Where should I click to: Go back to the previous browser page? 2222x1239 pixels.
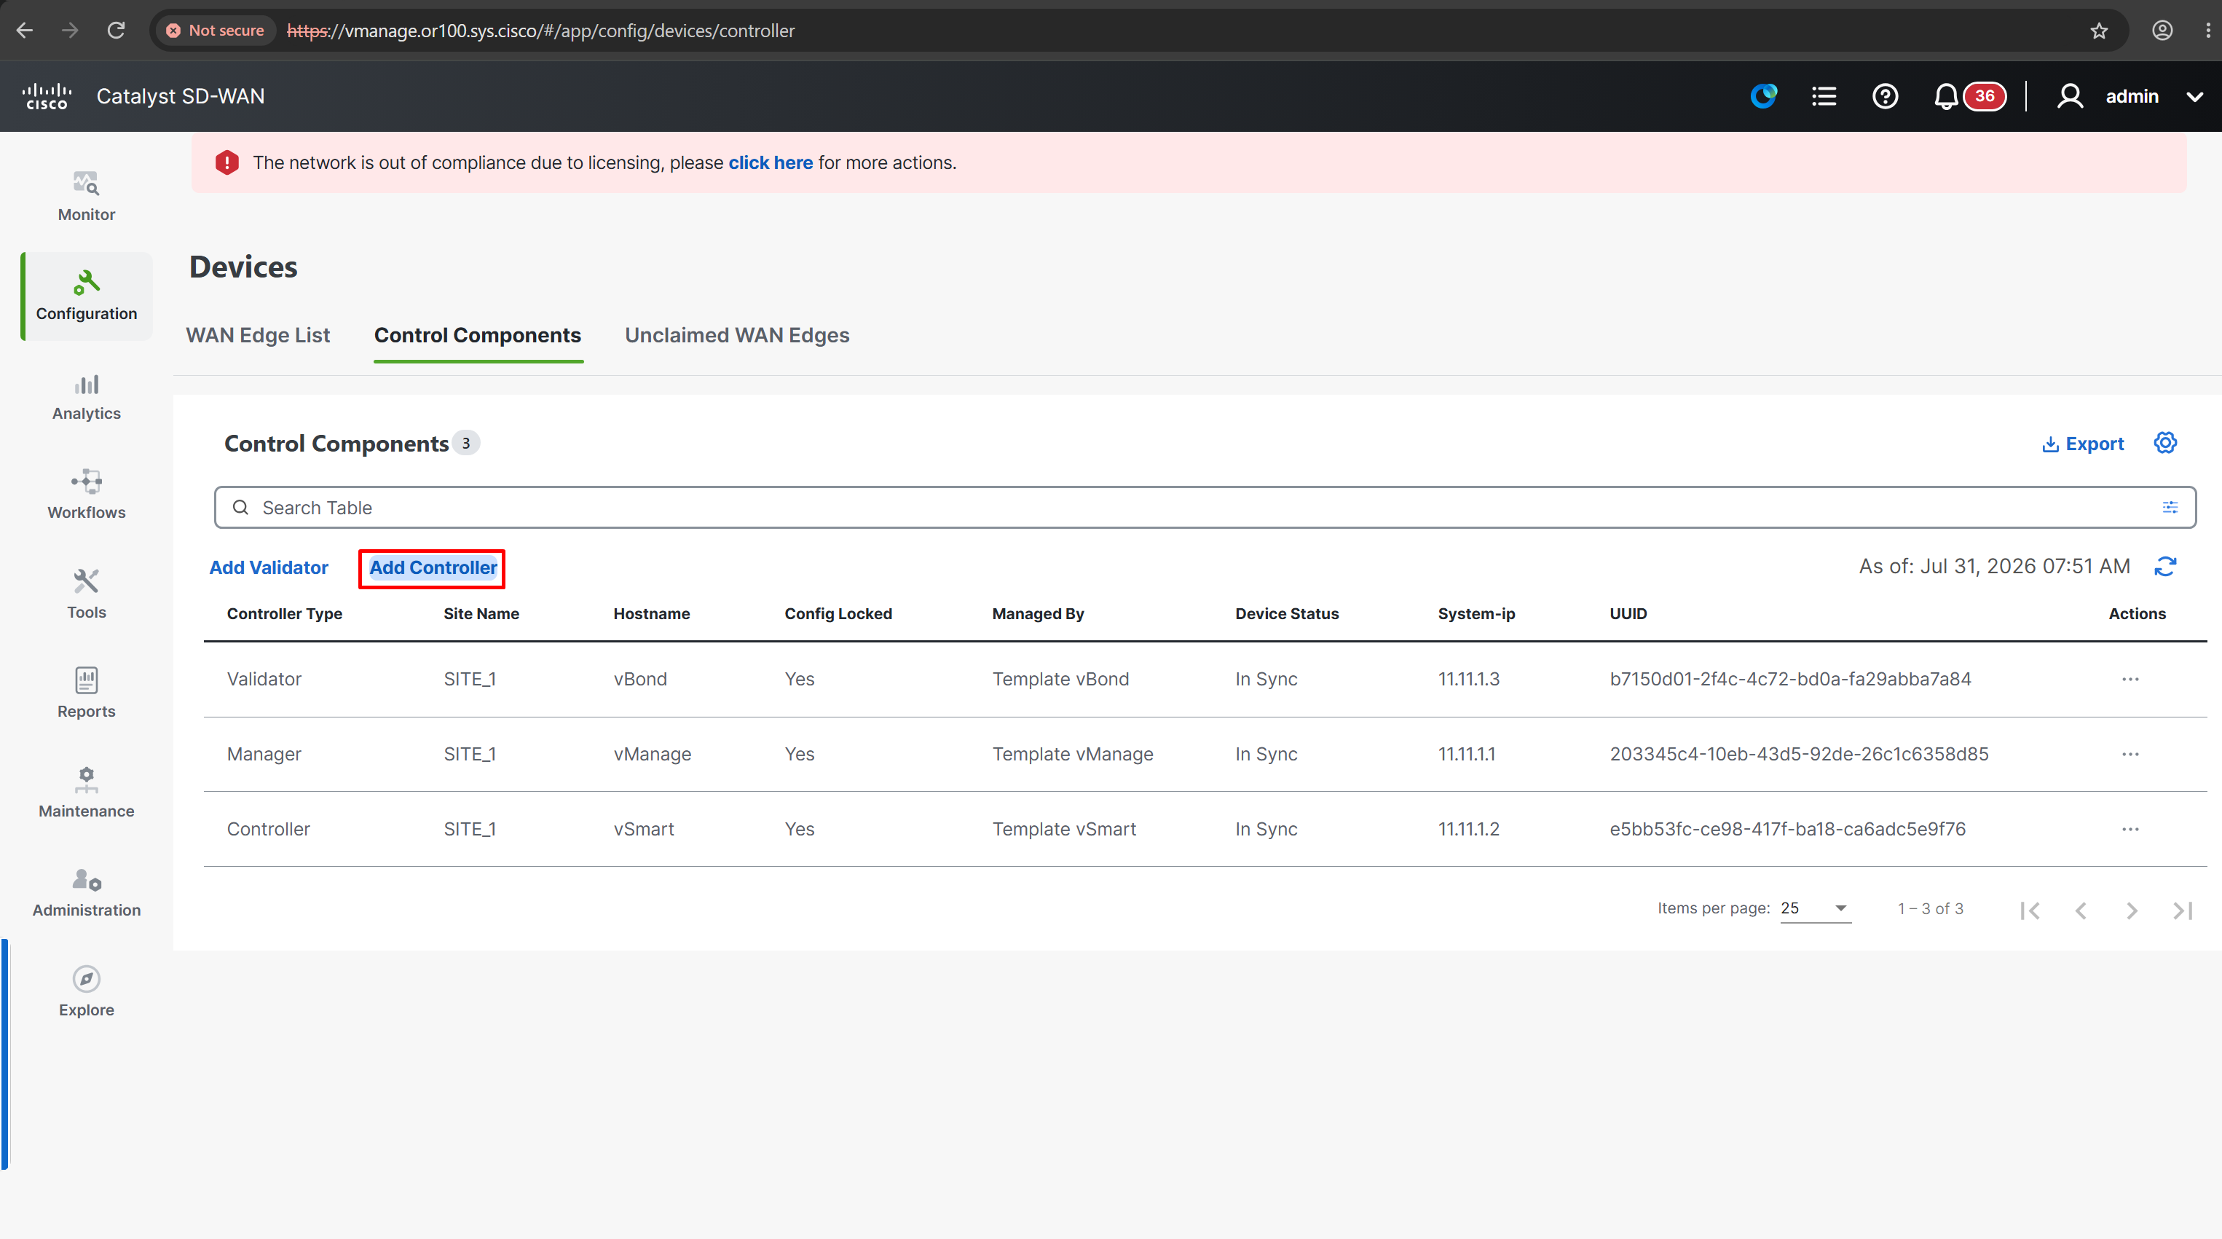click(25, 30)
